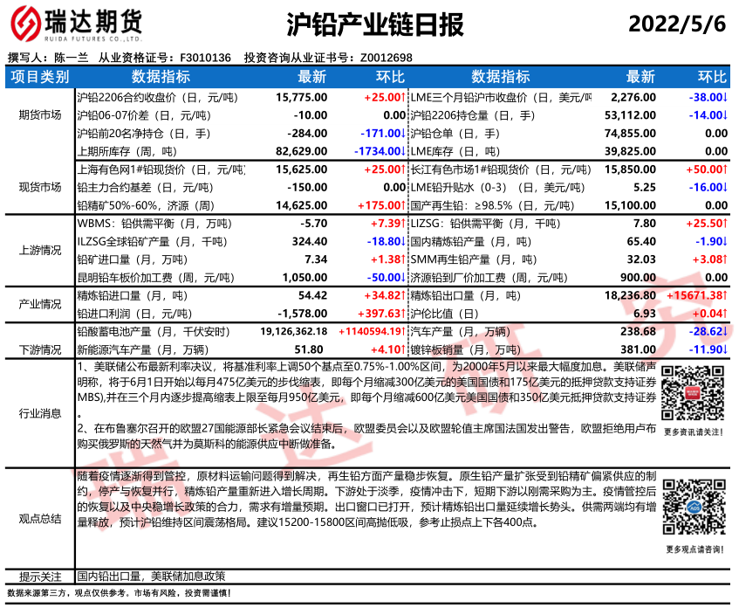The image size is (739, 608).
Task: Select the 上游情况 category row label
Action: pyautogui.click(x=39, y=250)
